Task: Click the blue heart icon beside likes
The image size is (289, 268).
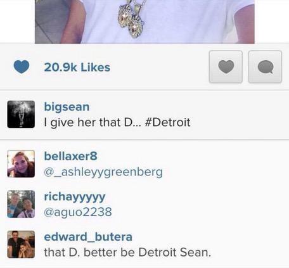Action: click(x=22, y=67)
